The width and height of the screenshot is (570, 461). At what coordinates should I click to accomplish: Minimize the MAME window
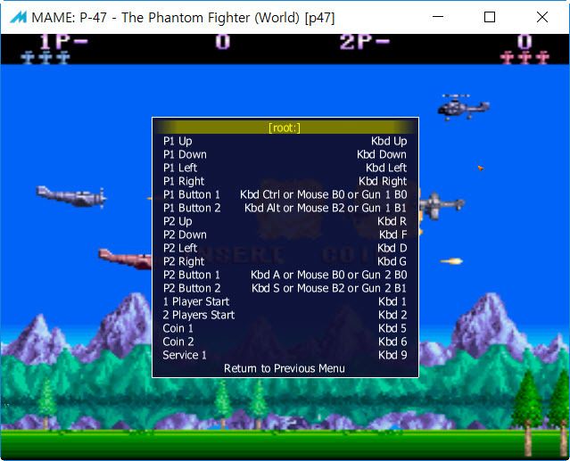(438, 17)
